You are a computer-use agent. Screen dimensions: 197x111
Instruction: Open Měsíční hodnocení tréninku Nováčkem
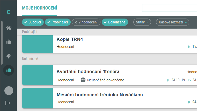[x=110, y=98]
